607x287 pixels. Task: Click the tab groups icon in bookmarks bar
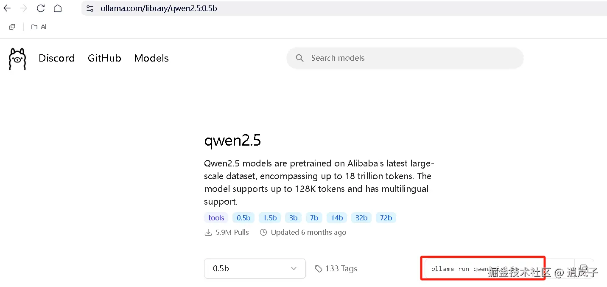point(12,27)
